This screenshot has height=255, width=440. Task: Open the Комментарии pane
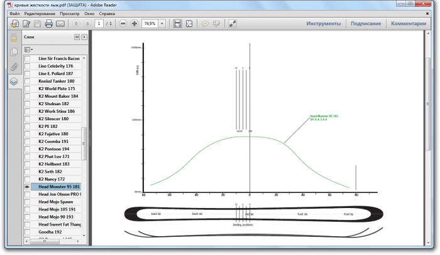409,23
